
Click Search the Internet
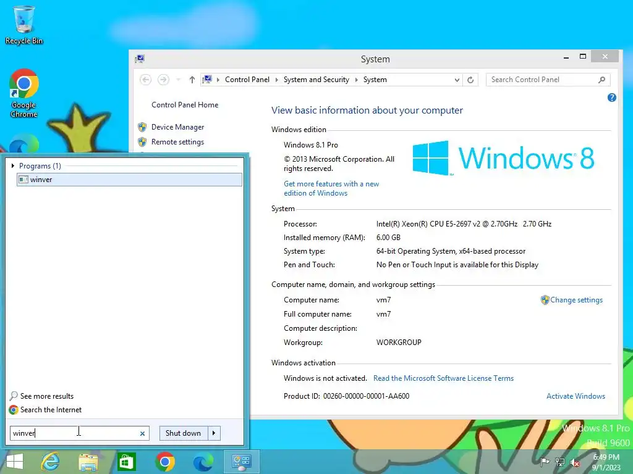click(x=51, y=410)
